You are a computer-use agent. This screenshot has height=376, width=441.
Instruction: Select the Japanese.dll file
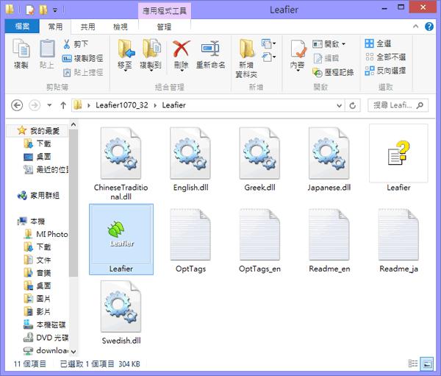point(329,160)
